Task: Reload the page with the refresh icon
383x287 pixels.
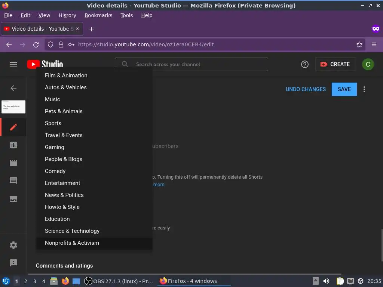Action: point(36,45)
